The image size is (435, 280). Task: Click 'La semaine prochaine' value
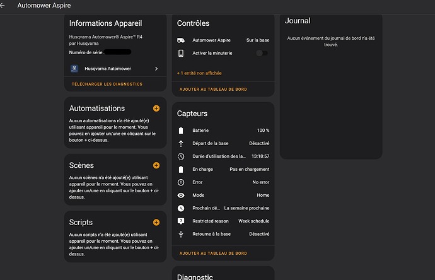(246, 208)
